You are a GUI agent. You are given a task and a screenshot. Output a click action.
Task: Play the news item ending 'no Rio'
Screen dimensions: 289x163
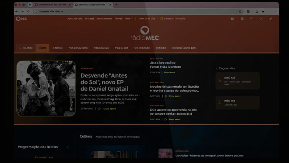166,119
